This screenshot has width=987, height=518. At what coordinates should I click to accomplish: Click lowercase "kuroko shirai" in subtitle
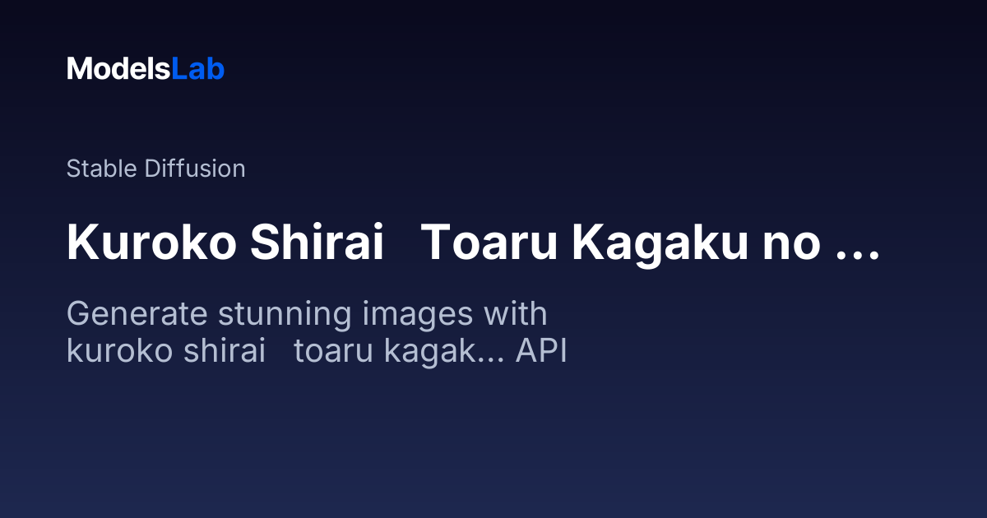166,351
